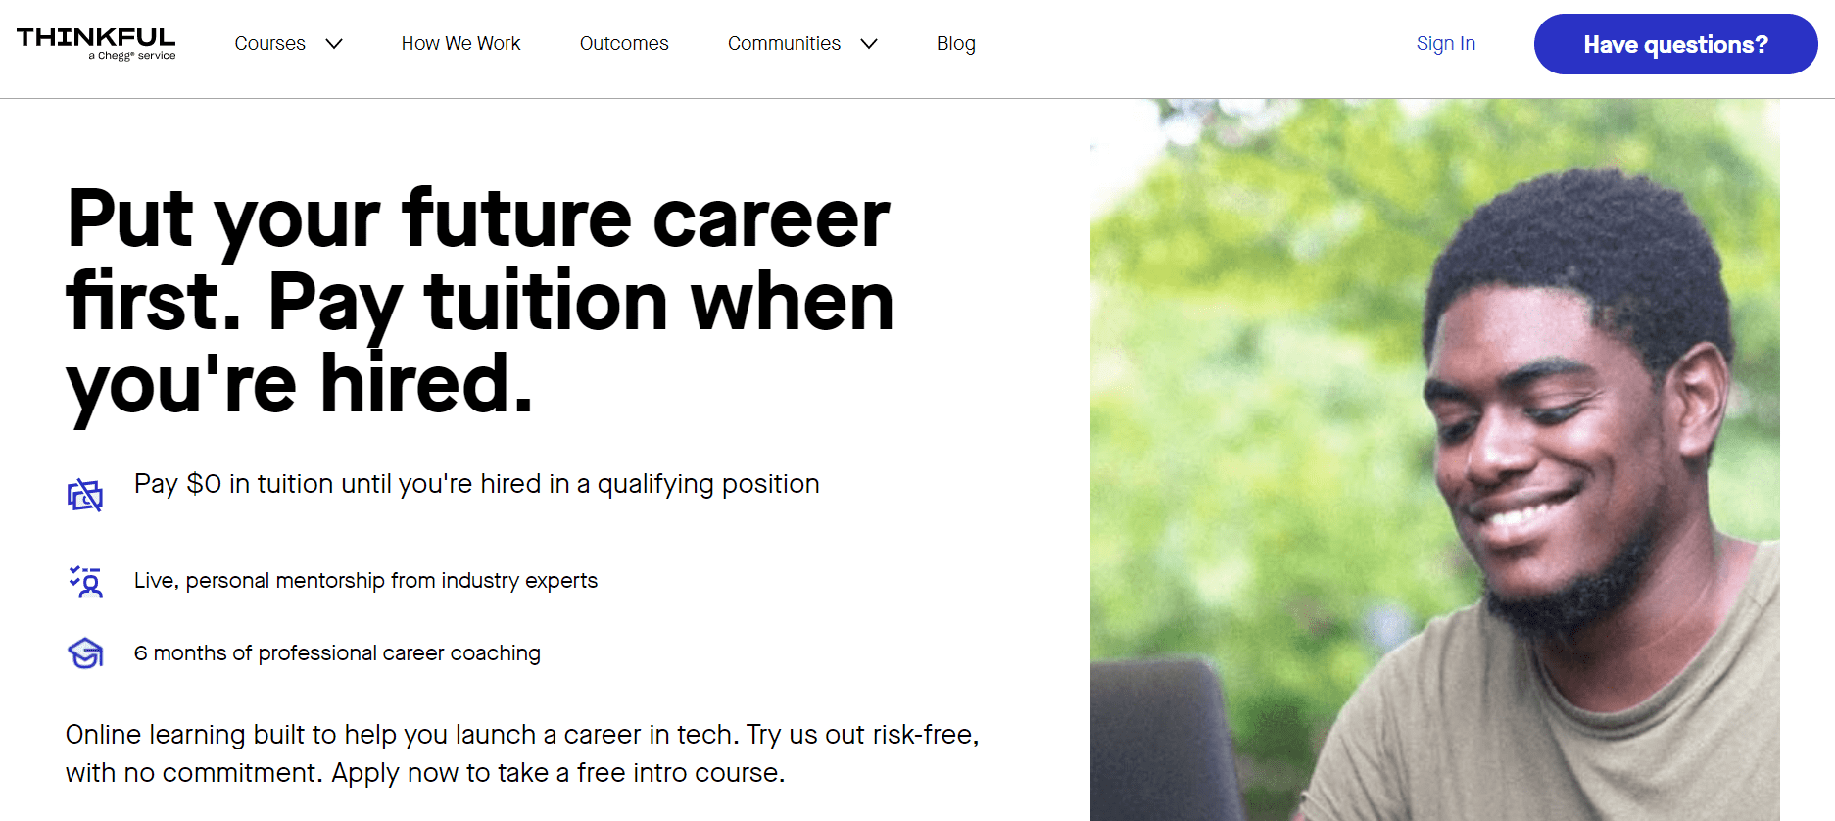
Task: Click the hero photo of smiling man
Action: 1435,459
